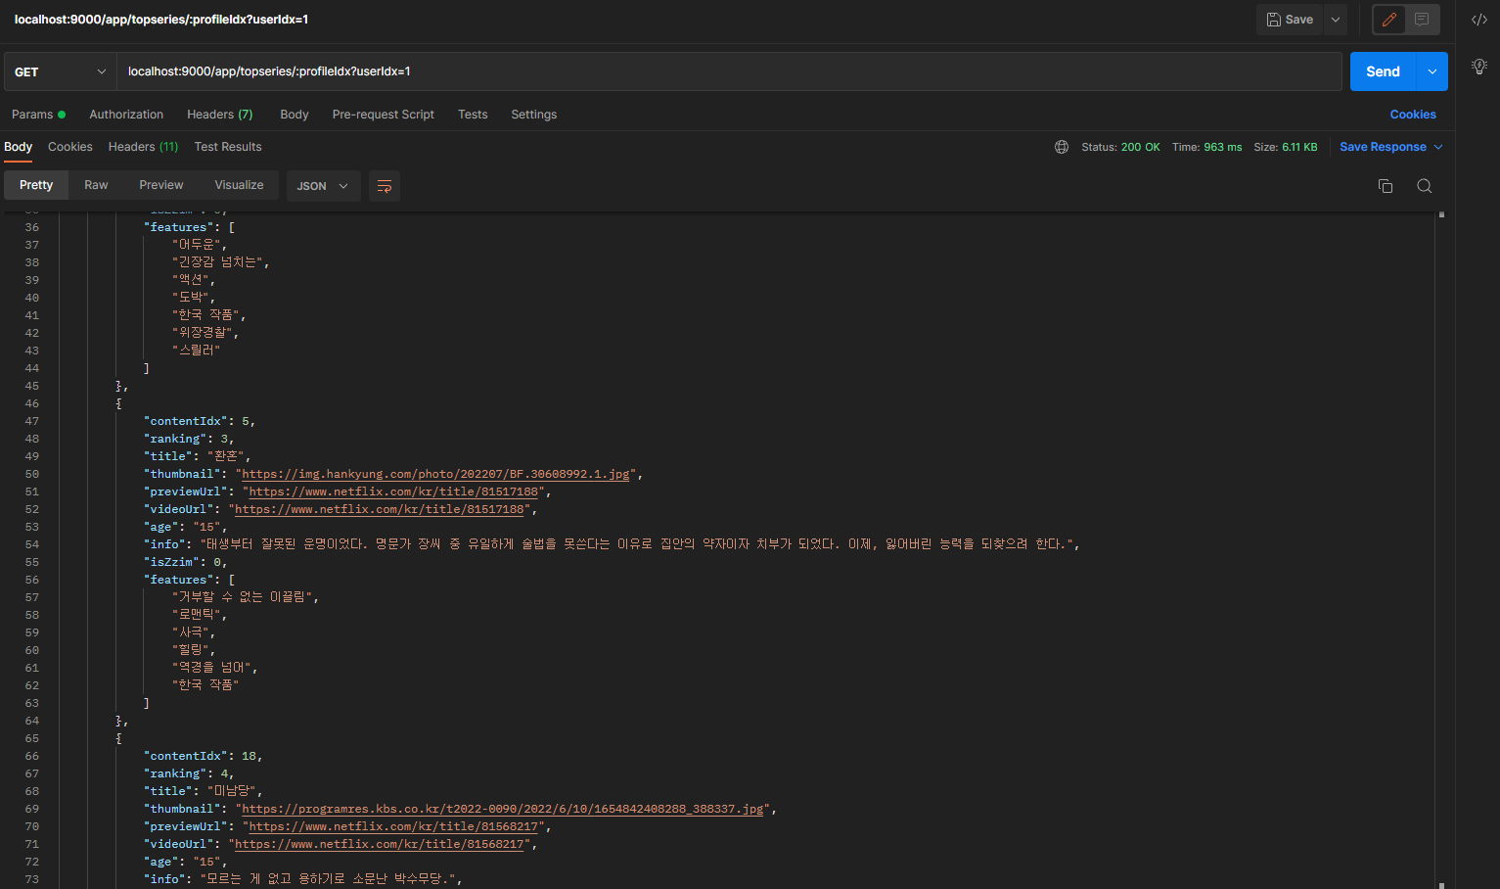Open the Save Response dropdown
Image resolution: width=1500 pixels, height=889 pixels.
1390,147
